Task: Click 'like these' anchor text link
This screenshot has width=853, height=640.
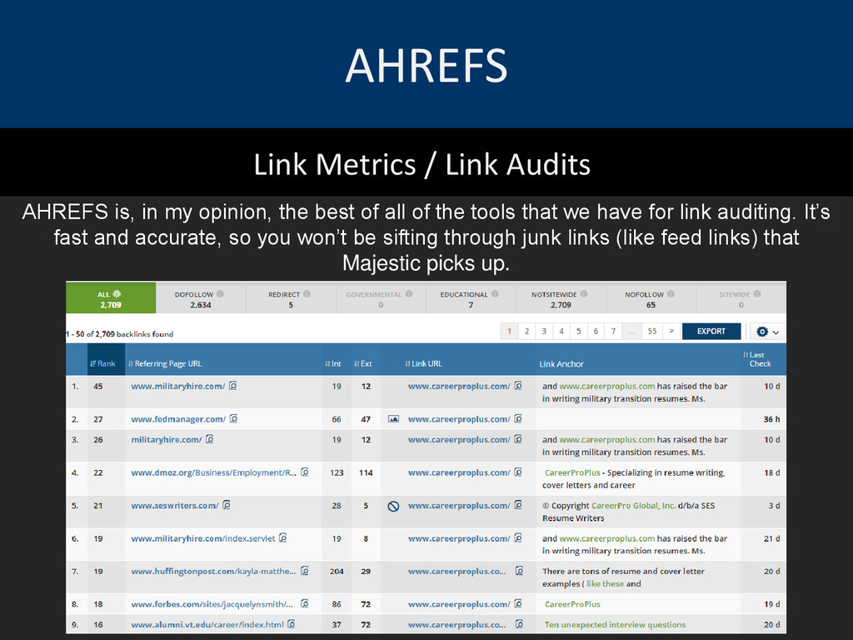Action: click(605, 584)
